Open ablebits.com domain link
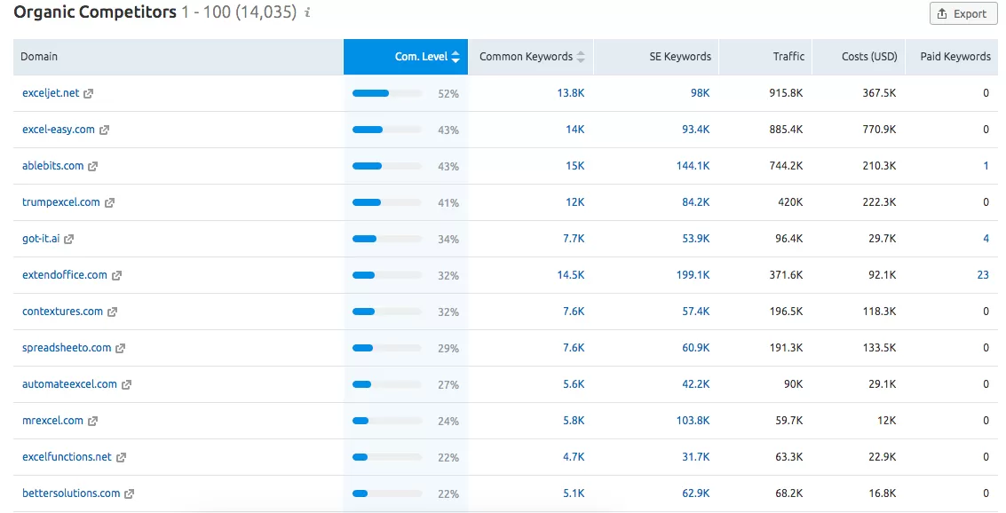1006x513 pixels. pos(53,165)
